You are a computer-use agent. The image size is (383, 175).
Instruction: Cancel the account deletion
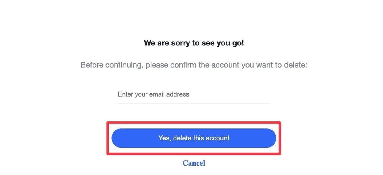coord(194,163)
